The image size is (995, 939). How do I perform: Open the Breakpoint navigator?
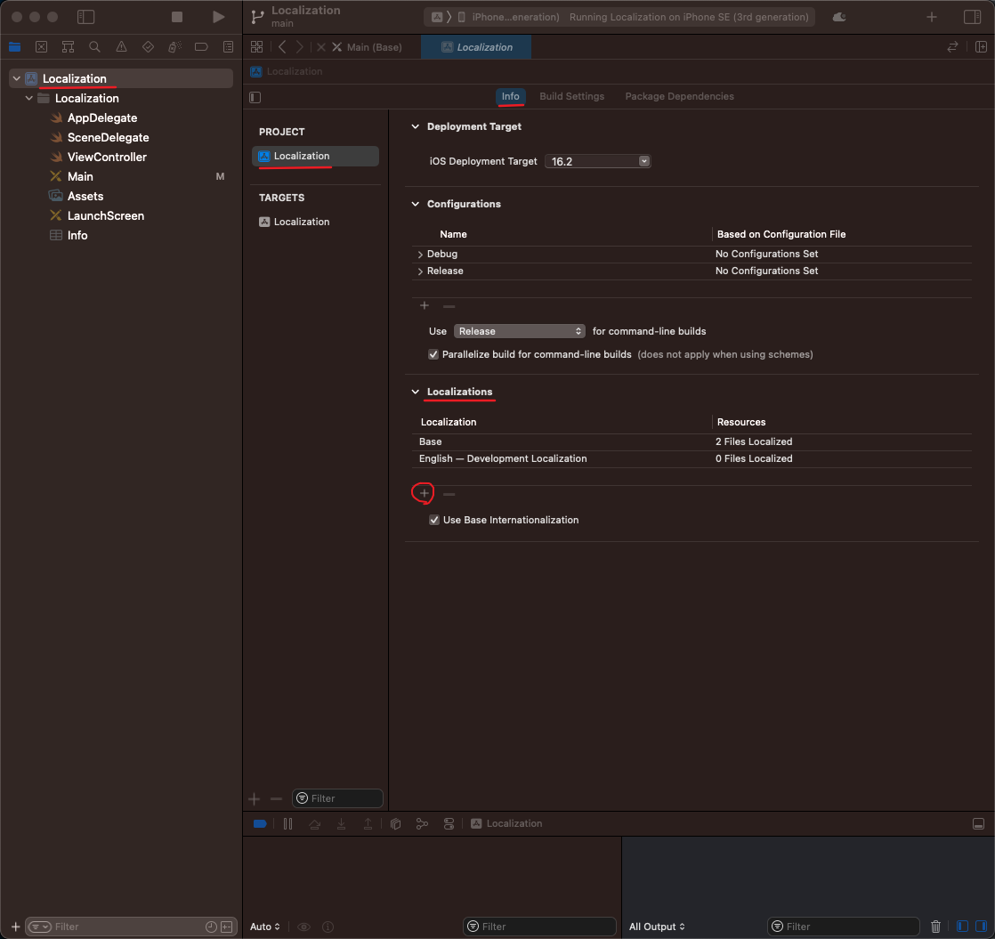point(201,46)
